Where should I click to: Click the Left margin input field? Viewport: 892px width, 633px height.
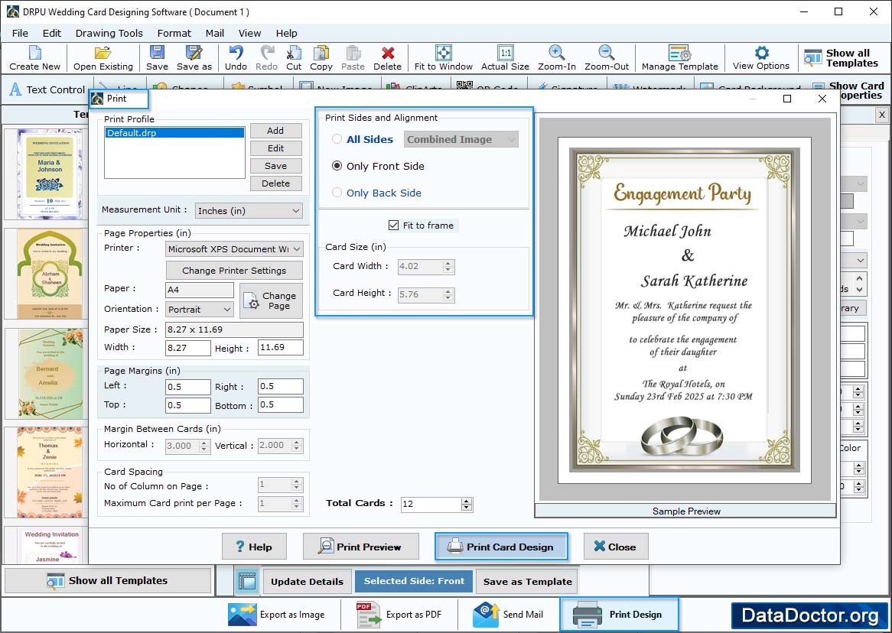187,387
